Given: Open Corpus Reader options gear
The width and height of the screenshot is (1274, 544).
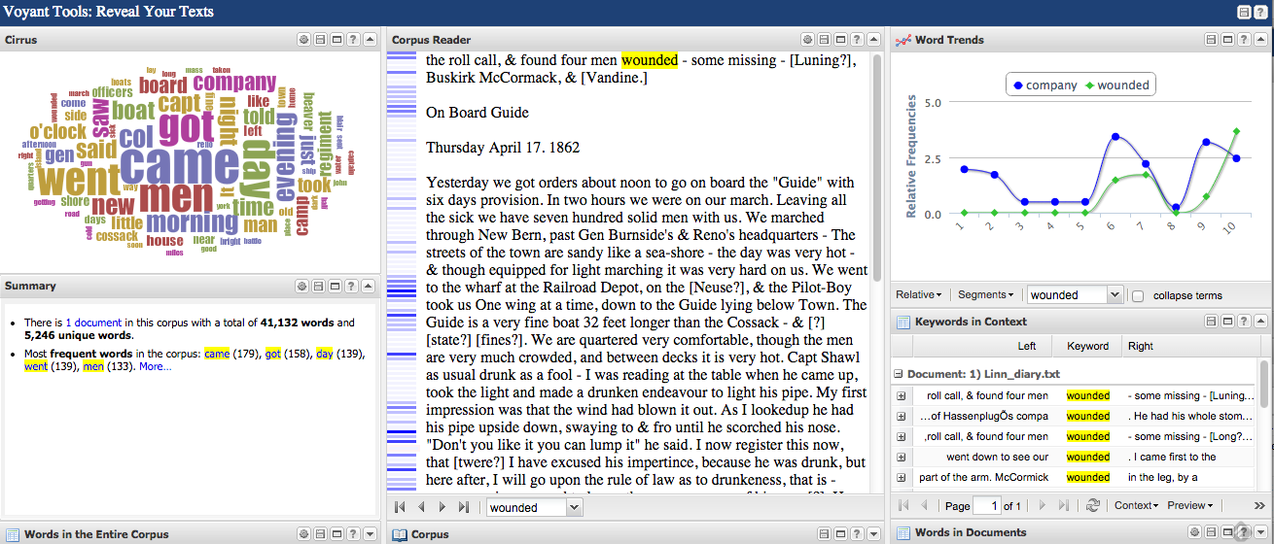Looking at the screenshot, I should (x=807, y=40).
